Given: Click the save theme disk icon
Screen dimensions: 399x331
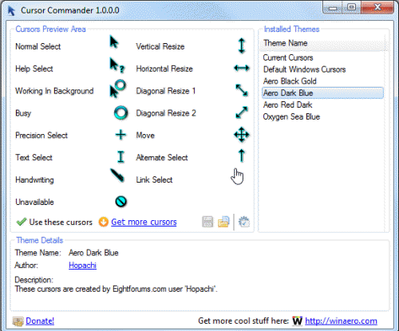Looking at the screenshot, I should coord(207,222).
